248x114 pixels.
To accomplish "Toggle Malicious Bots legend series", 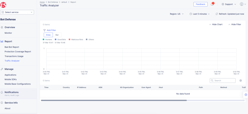I will click(76, 40).
